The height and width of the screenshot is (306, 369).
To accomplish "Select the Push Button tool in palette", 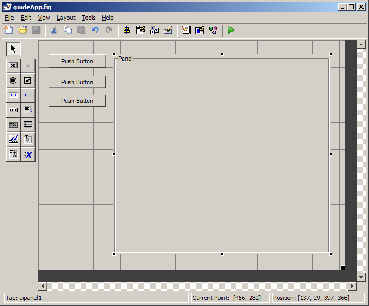I will [13, 66].
